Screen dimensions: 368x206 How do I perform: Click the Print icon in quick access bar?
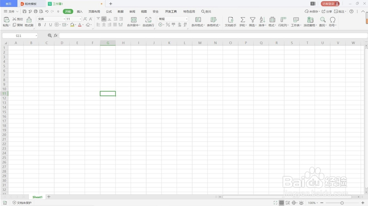point(36,11)
